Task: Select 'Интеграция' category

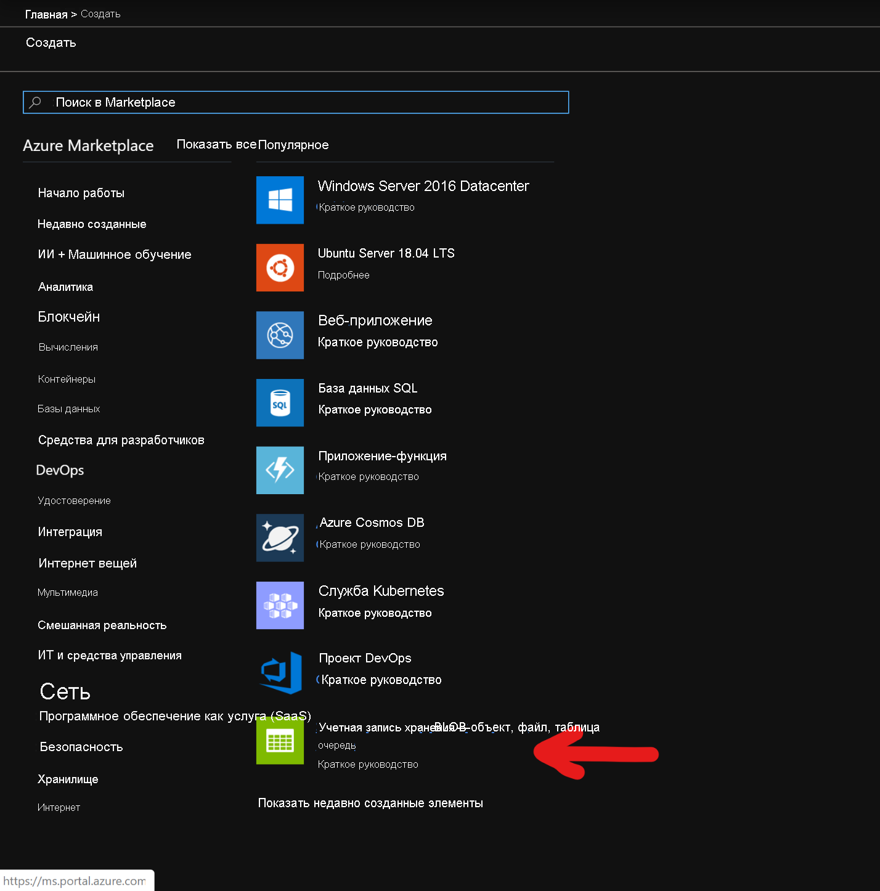Action: (70, 532)
